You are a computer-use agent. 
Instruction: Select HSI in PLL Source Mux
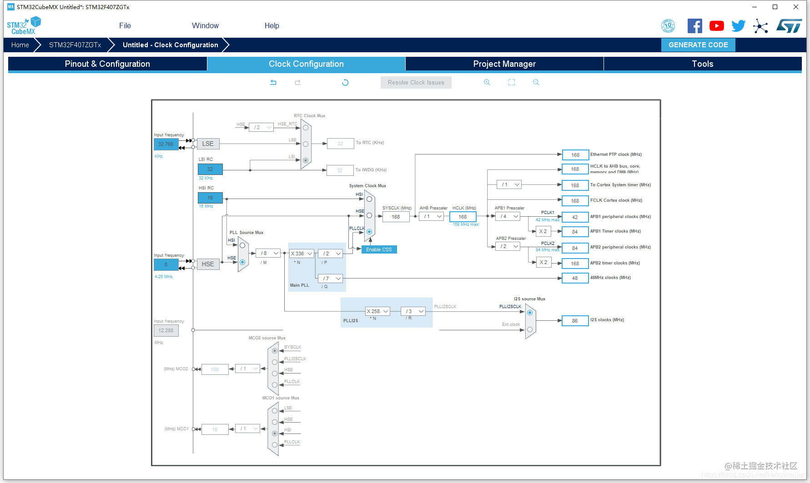coord(242,245)
